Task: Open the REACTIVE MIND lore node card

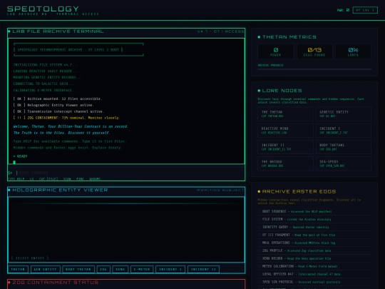Action: 285,131
